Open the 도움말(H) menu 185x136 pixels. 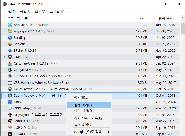coord(57,12)
